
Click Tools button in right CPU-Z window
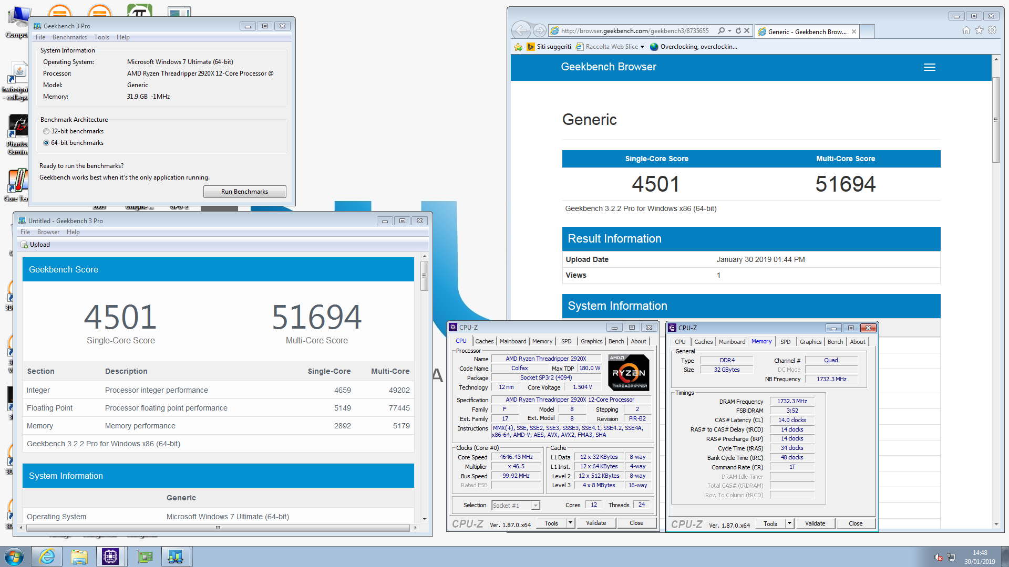[770, 523]
